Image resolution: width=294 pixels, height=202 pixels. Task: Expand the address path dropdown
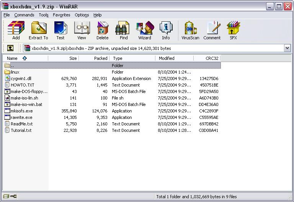click(x=287, y=48)
